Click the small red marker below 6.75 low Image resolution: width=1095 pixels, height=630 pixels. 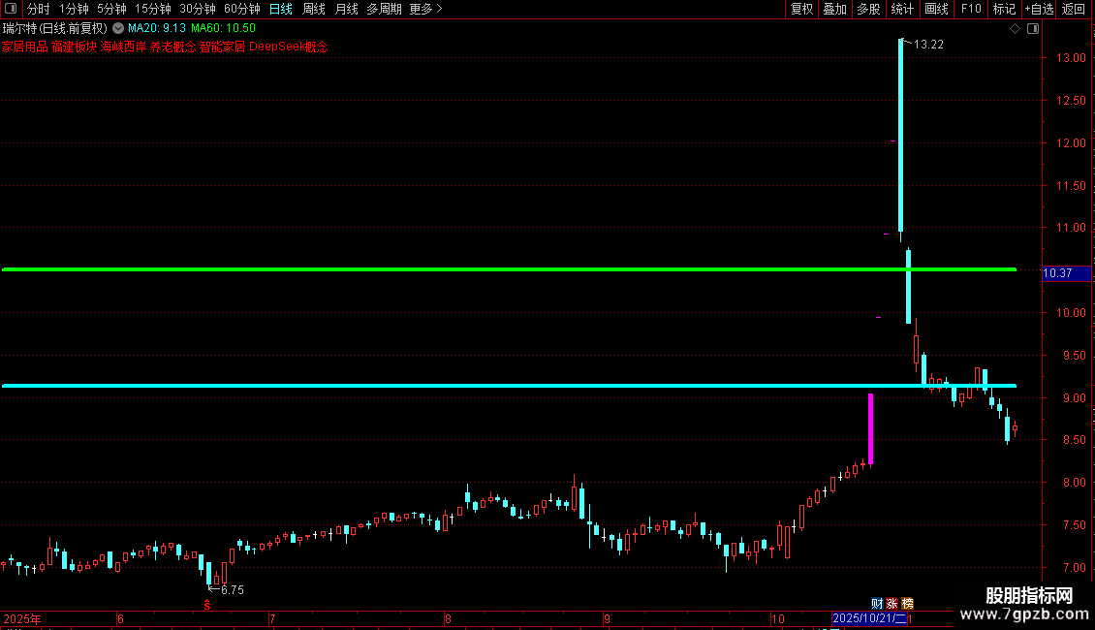point(207,605)
